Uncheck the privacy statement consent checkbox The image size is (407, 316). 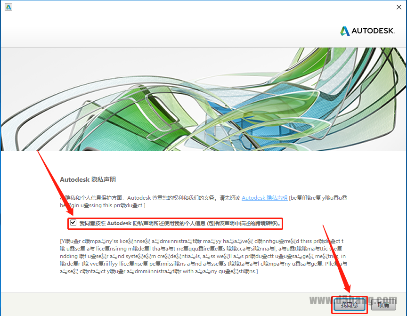[73, 223]
